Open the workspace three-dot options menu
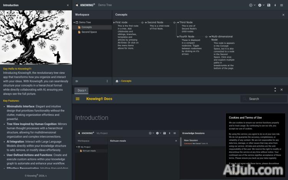The image size is (288, 180). click(107, 81)
